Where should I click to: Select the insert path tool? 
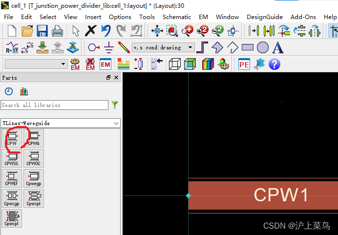click(202, 47)
